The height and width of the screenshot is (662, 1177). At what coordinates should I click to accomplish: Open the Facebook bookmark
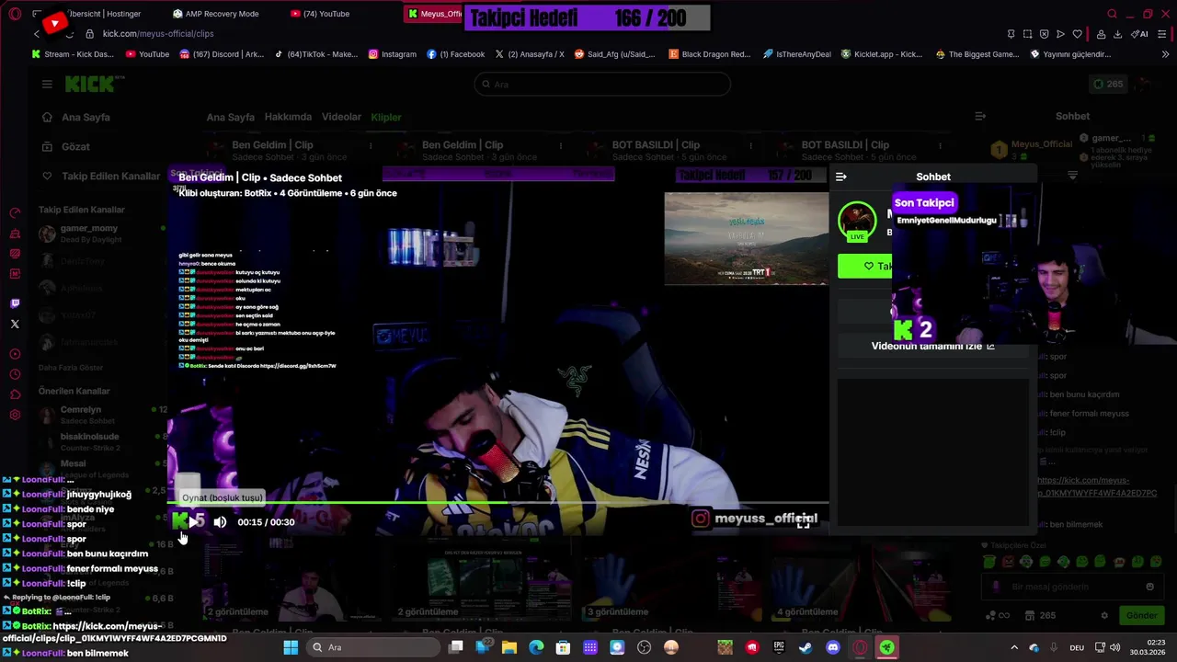(x=456, y=54)
